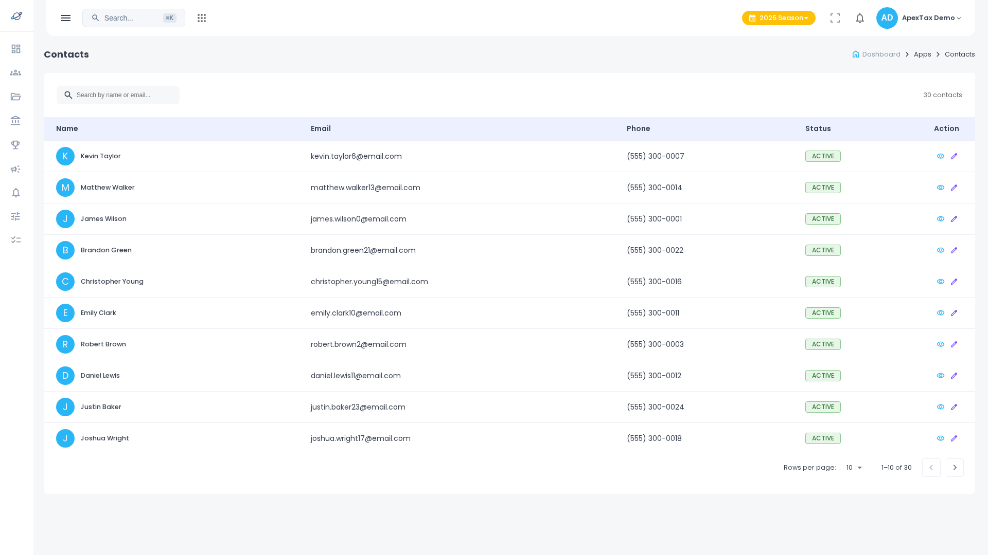
Task: Open the 2025 Season dropdown
Action: [x=779, y=18]
